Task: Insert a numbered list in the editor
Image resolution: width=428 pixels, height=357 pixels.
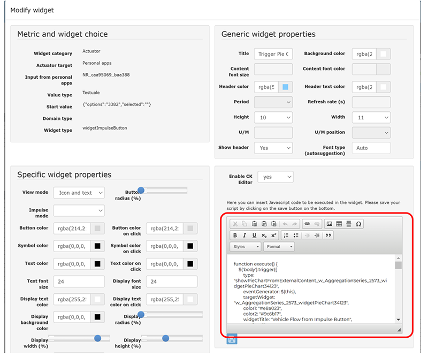Action: 286,236
